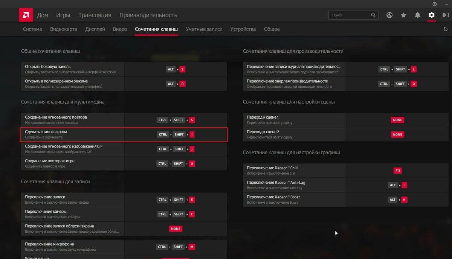This screenshot has height=259, width=452.
Task: Switch to the Видеокарта tab
Action: pyautogui.click(x=64, y=29)
